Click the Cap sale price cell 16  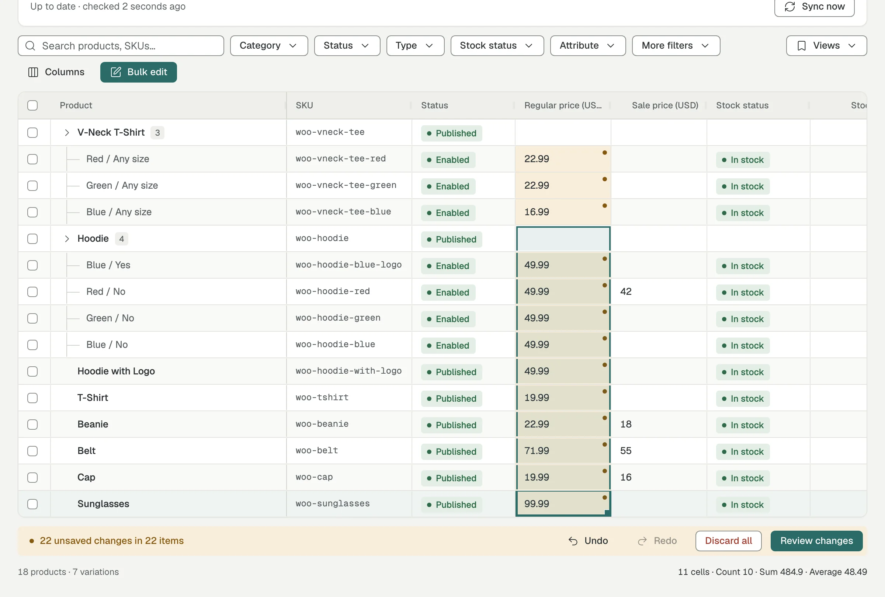click(x=659, y=478)
